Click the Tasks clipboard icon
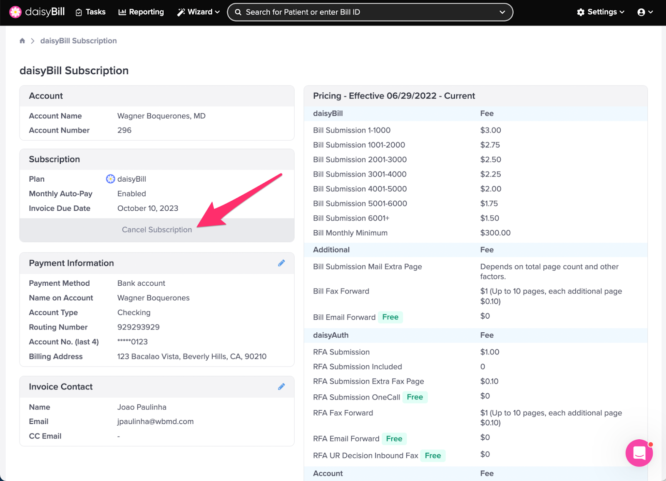Viewport: 666px width, 481px height. pos(79,12)
